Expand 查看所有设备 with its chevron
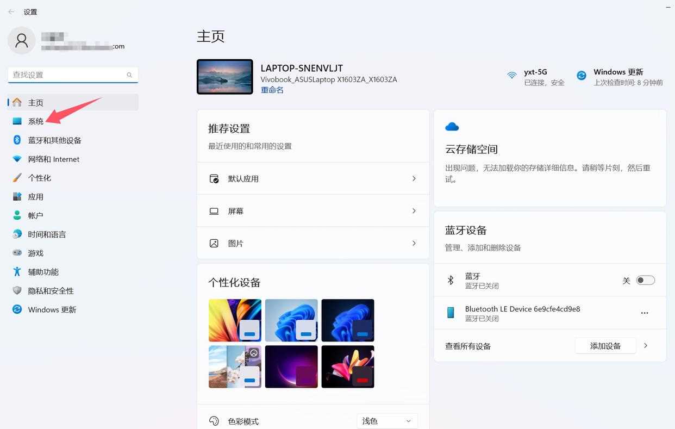The height and width of the screenshot is (429, 675). pos(646,345)
